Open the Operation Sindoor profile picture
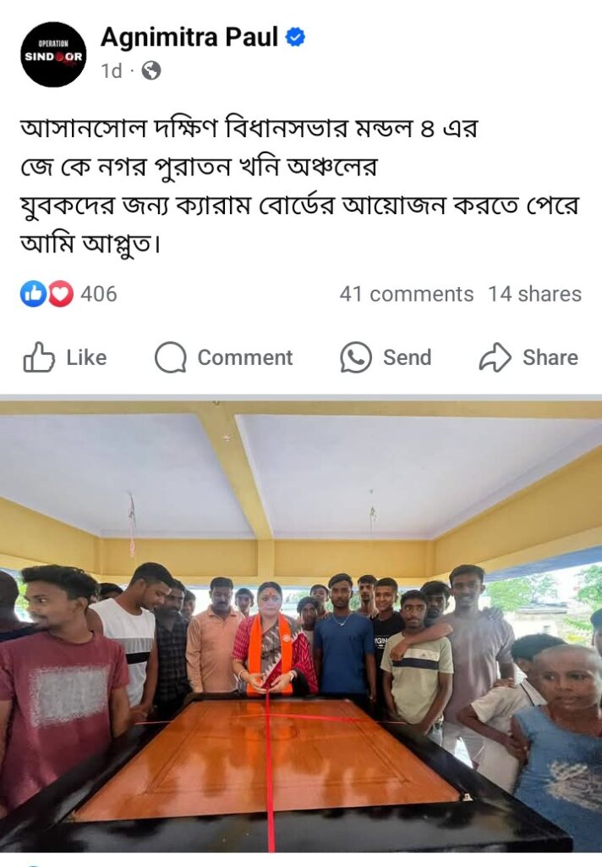This screenshot has width=602, height=867. point(53,54)
